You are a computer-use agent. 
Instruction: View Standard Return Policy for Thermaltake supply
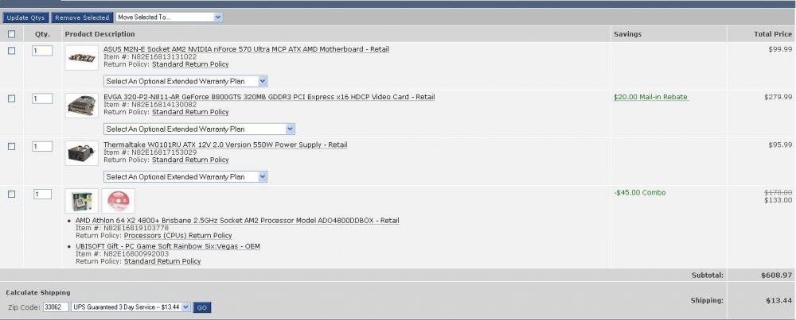pyautogui.click(x=190, y=160)
